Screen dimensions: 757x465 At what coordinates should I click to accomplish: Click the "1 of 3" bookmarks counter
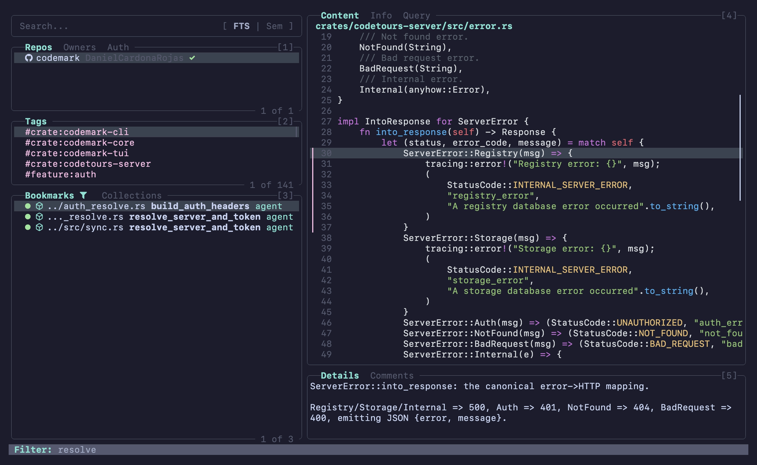pyautogui.click(x=277, y=439)
